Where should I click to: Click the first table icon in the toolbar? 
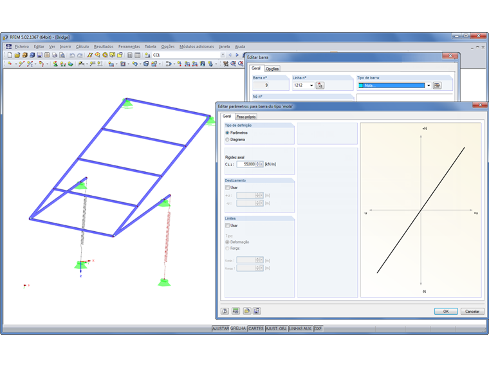pyautogui.click(x=130, y=55)
